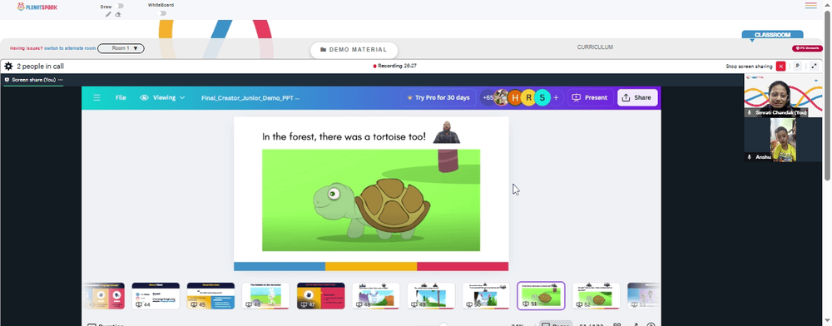This screenshot has width=832, height=326.
Task: Open Canva hamburger side menu
Action: pyautogui.click(x=97, y=97)
